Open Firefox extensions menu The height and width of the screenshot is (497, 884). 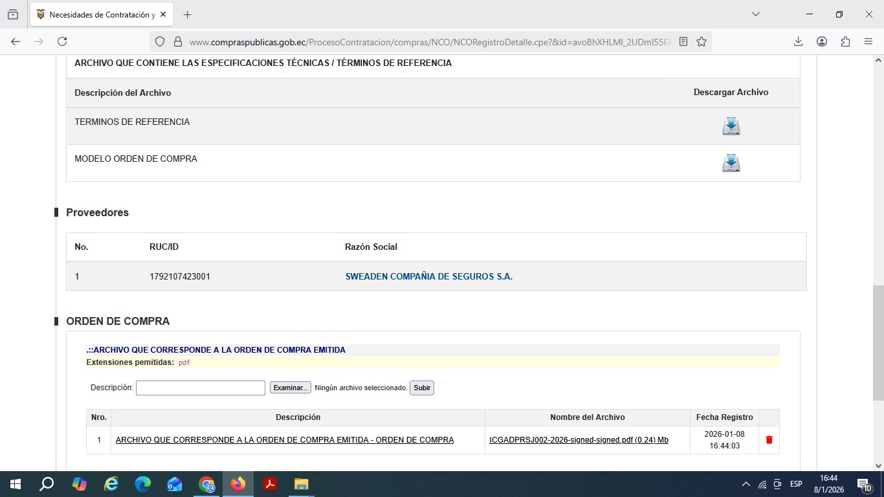pos(845,41)
